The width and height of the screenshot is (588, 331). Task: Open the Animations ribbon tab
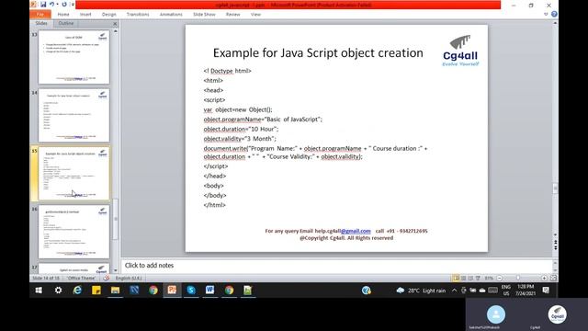click(x=171, y=15)
